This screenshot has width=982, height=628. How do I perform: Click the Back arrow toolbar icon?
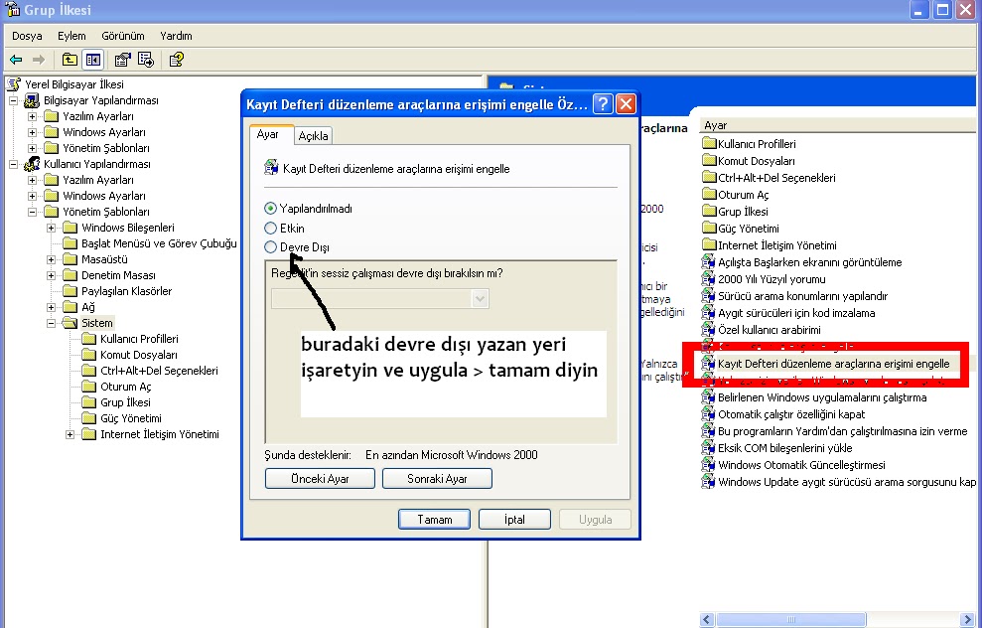(x=16, y=60)
